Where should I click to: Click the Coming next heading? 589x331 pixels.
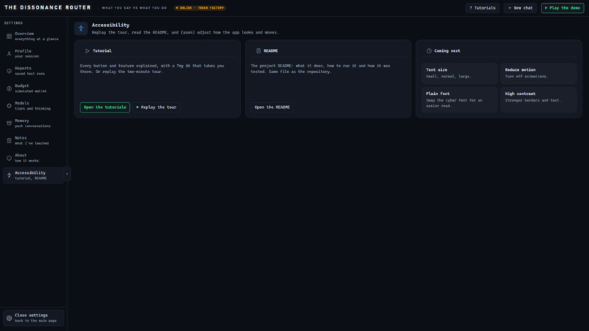pos(447,50)
